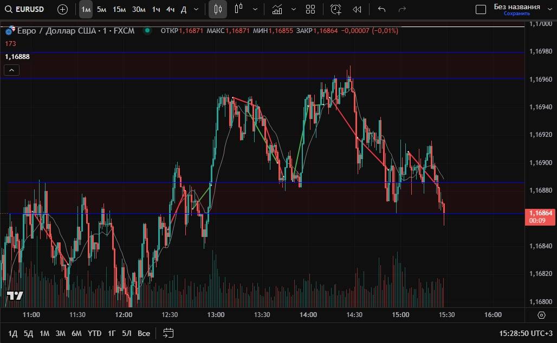
Task: Click the TradingView logo on chart
Action: click(15, 296)
